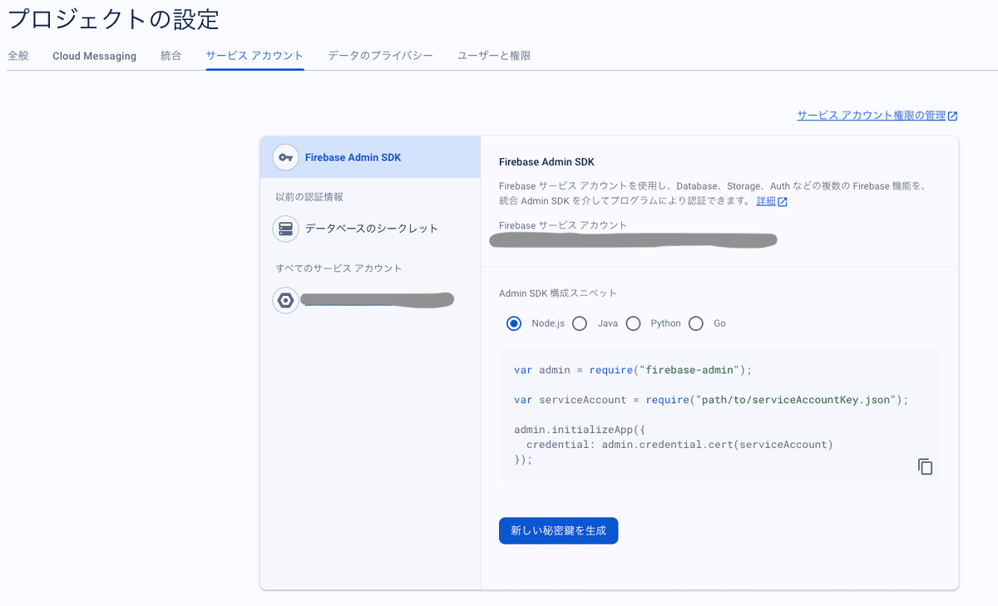Open the ユーザーと権限 tab
Image resolution: width=998 pixels, height=606 pixels.
click(x=494, y=56)
